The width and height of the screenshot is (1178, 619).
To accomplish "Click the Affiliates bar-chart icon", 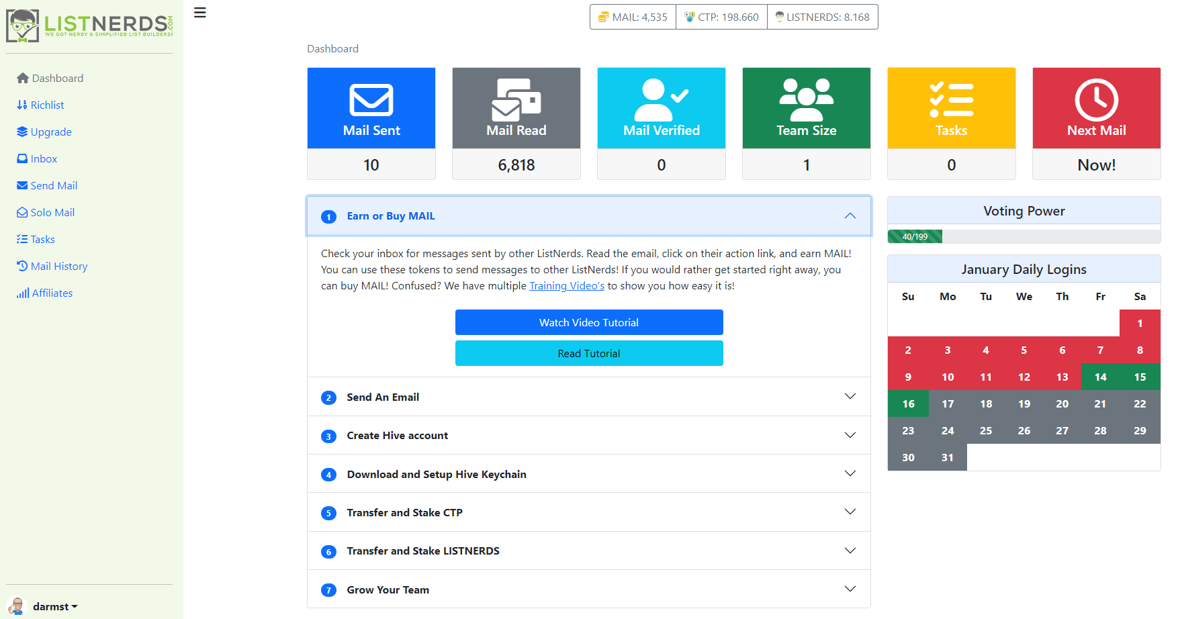I will (x=23, y=293).
